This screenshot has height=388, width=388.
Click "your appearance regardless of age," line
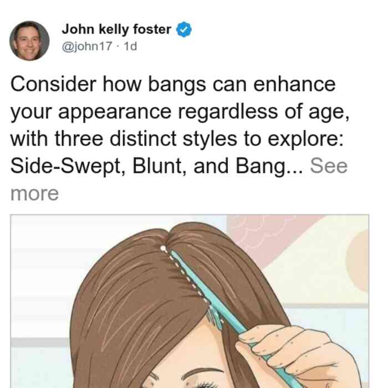coord(180,111)
